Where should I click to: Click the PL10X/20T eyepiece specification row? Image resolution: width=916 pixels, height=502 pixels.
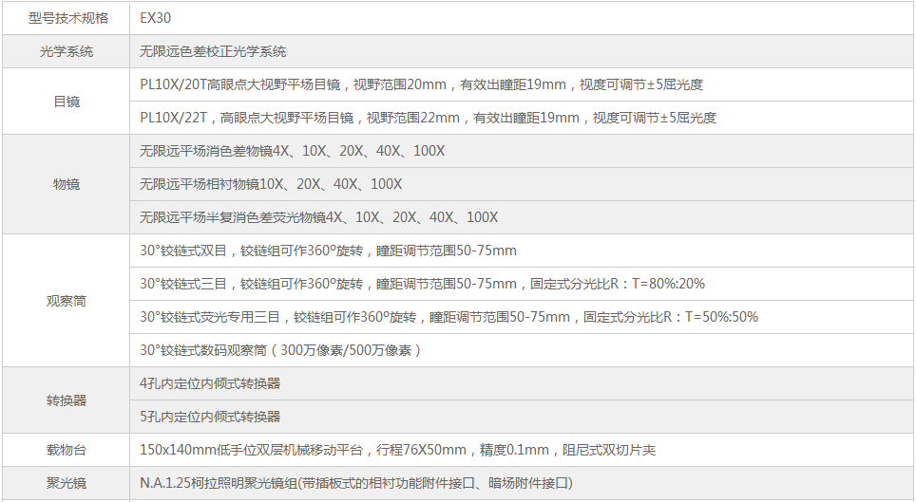click(421, 84)
